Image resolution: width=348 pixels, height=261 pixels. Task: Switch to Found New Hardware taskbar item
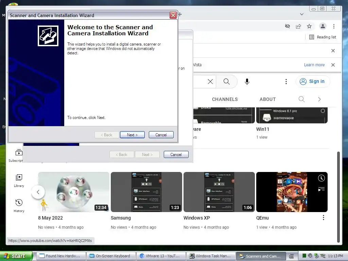tap(61, 256)
